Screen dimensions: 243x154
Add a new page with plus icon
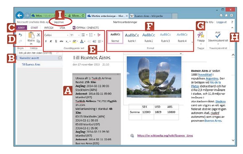(60, 58)
